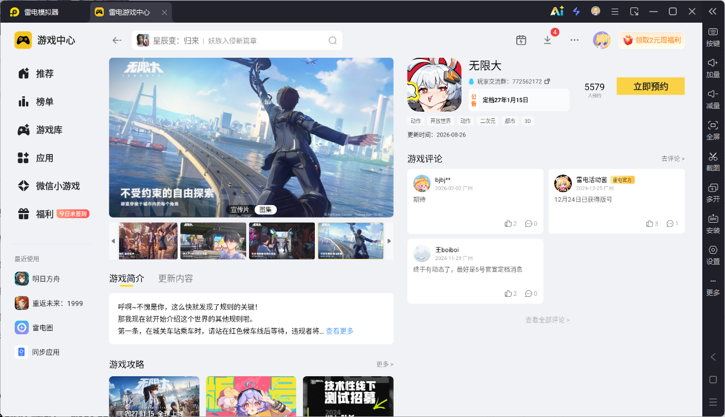Image resolution: width=725 pixels, height=417 pixels.
Task: Click the AI assistant icon in title bar
Action: (557, 11)
